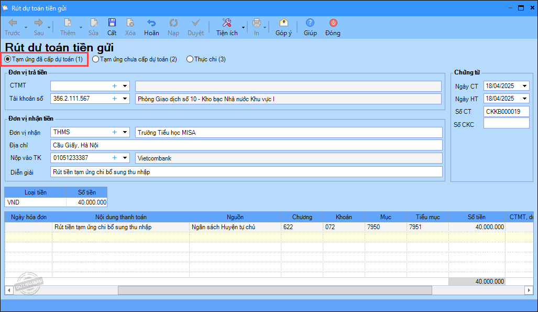Click the Loại tiền column header
The height and width of the screenshot is (312, 538).
coord(35,192)
